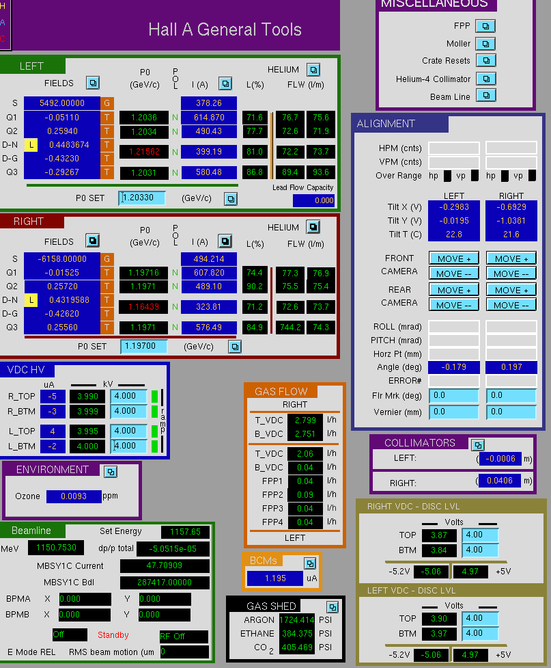This screenshot has width=551, height=668.
Task: Click the Set Energy value 1157.65
Action: click(185, 532)
